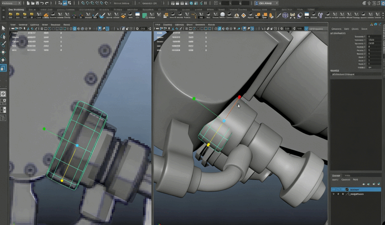Click the selected layer's color swatch
The width and height of the screenshot is (385, 225).
347,189
